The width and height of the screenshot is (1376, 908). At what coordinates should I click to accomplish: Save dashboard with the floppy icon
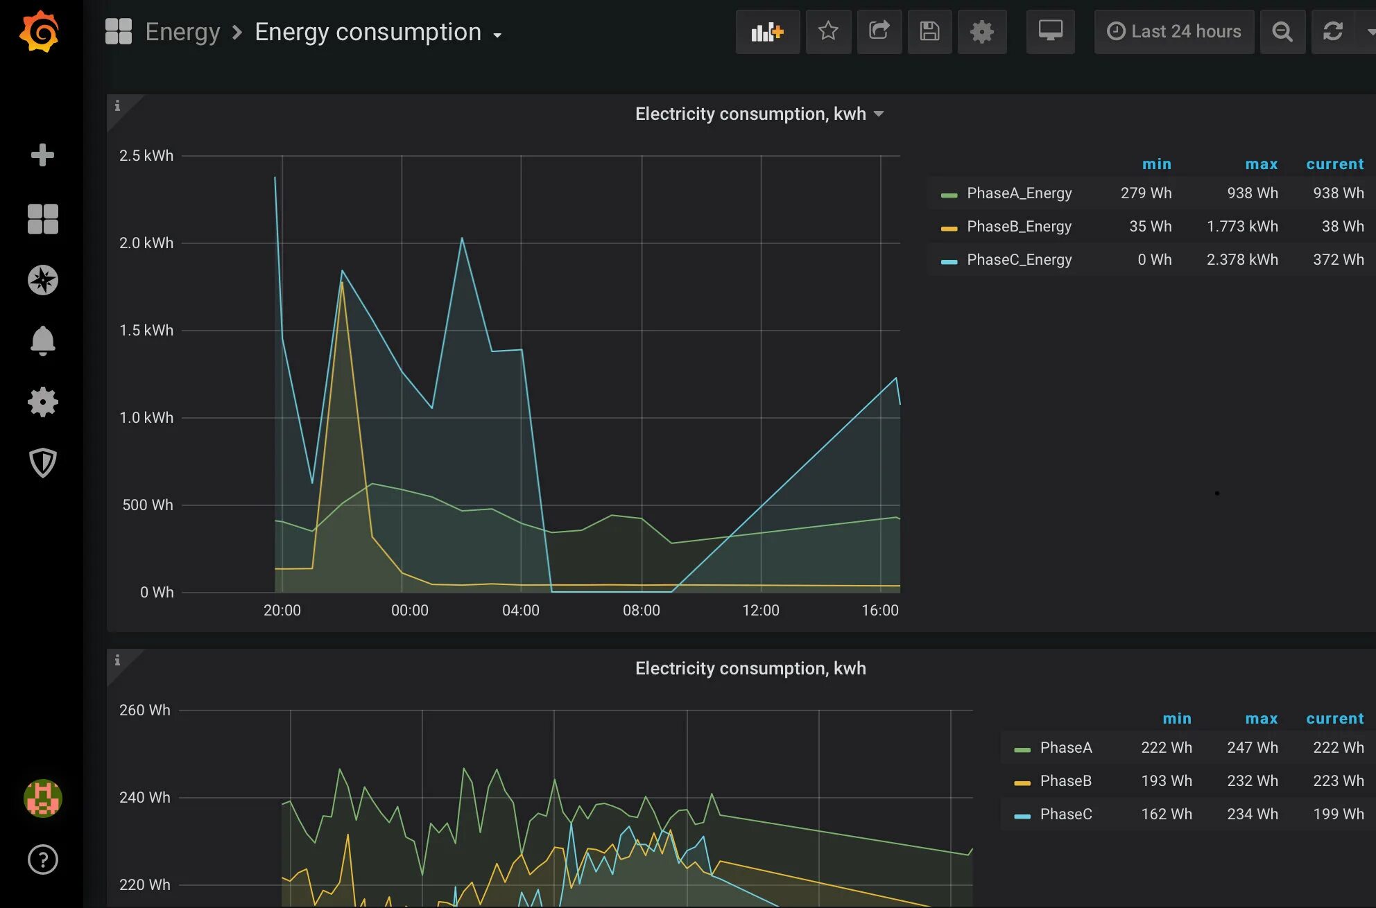929,31
